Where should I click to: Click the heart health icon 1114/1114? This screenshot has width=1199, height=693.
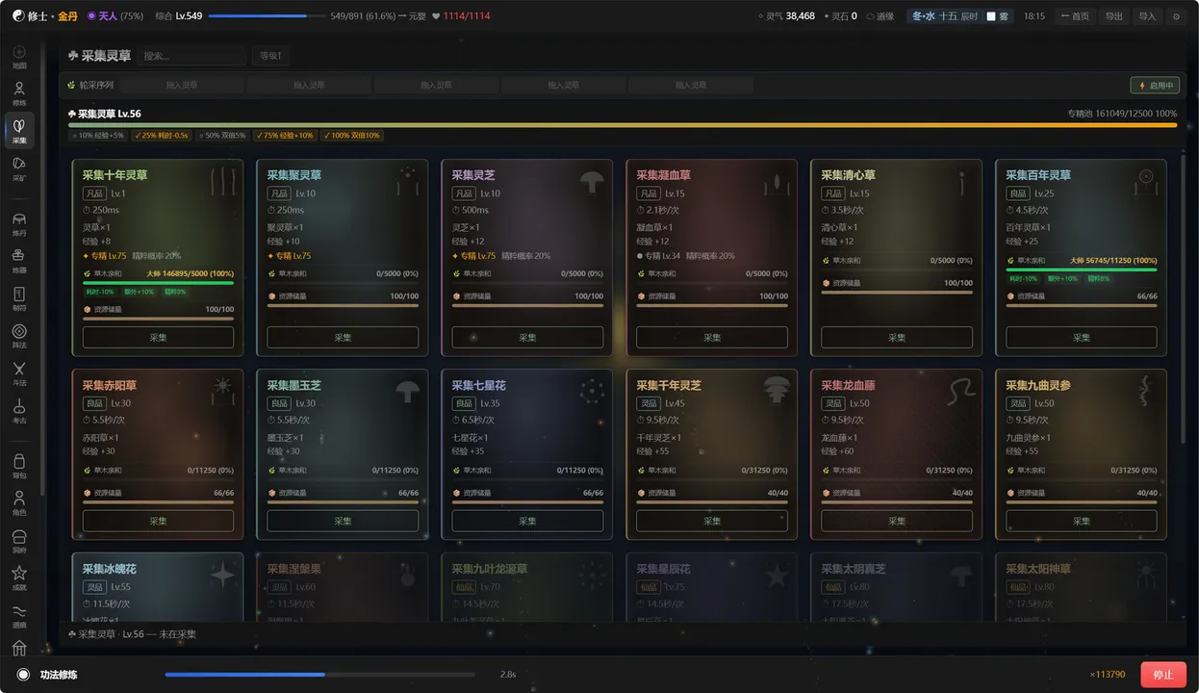436,16
